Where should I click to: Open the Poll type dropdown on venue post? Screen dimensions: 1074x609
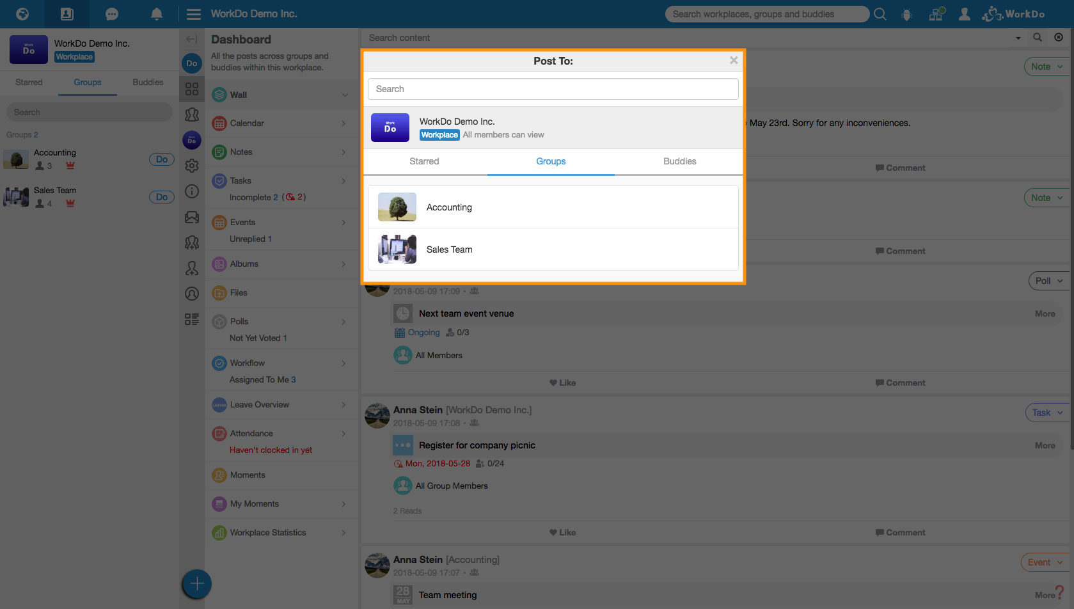(1049, 281)
